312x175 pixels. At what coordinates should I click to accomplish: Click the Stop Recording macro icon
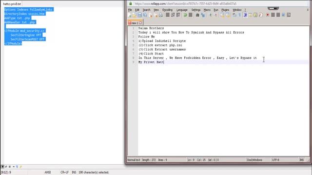[273, 15]
